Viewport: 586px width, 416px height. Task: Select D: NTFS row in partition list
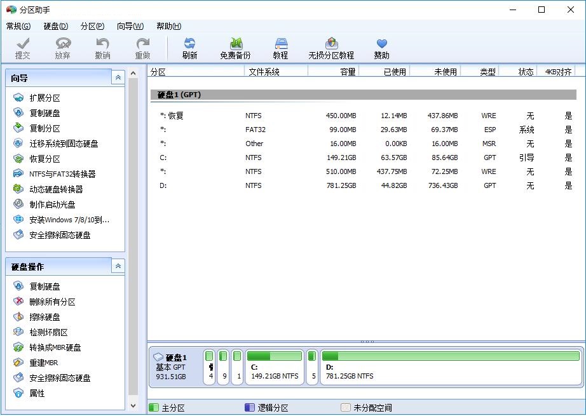pyautogui.click(x=254, y=185)
